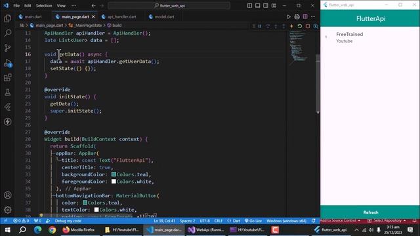
Task: Go back with the navigation arrow
Action: [x=93, y=6]
